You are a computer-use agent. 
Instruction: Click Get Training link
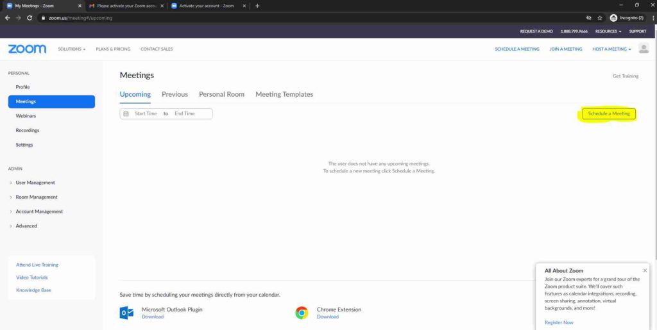(x=626, y=76)
